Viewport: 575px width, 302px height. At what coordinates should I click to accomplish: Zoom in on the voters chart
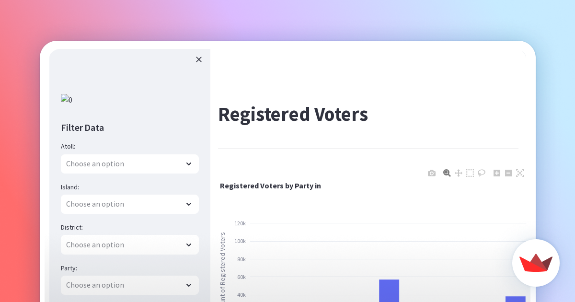click(x=497, y=173)
